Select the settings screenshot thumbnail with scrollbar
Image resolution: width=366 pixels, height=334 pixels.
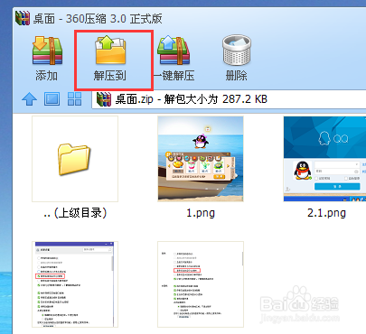point(75,284)
